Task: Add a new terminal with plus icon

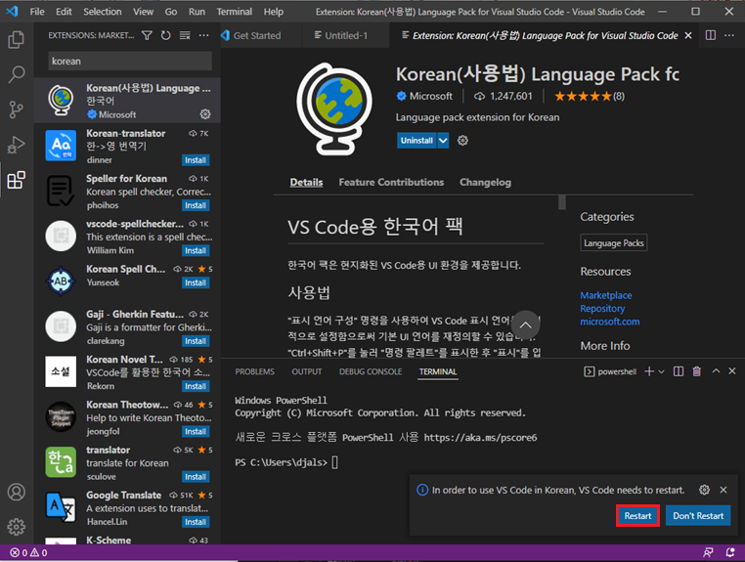Action: (649, 371)
